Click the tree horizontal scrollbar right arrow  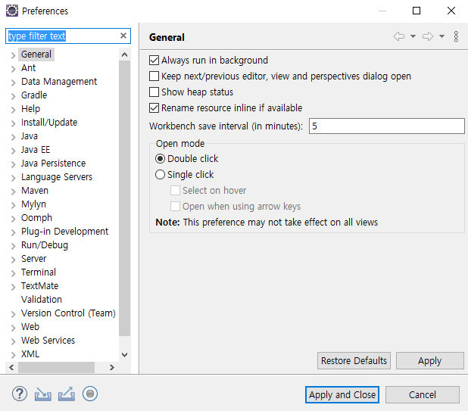[x=112, y=367]
